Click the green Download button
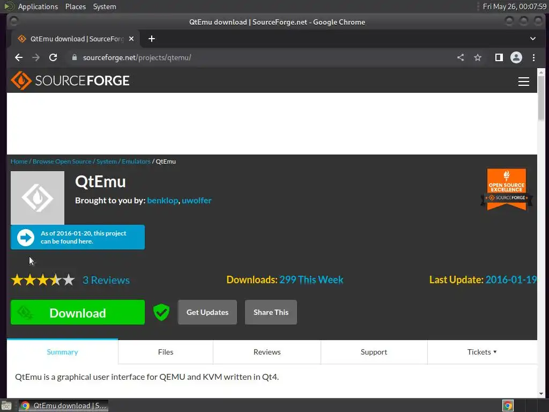The height and width of the screenshot is (412, 549). (x=77, y=312)
